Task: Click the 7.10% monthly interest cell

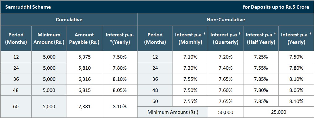Action: tap(190, 57)
